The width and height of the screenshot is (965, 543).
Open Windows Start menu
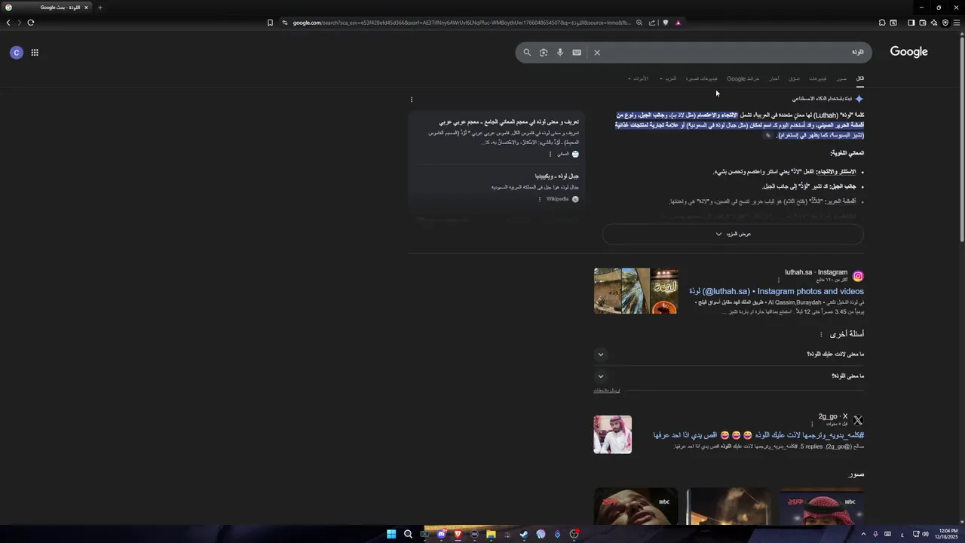391,535
